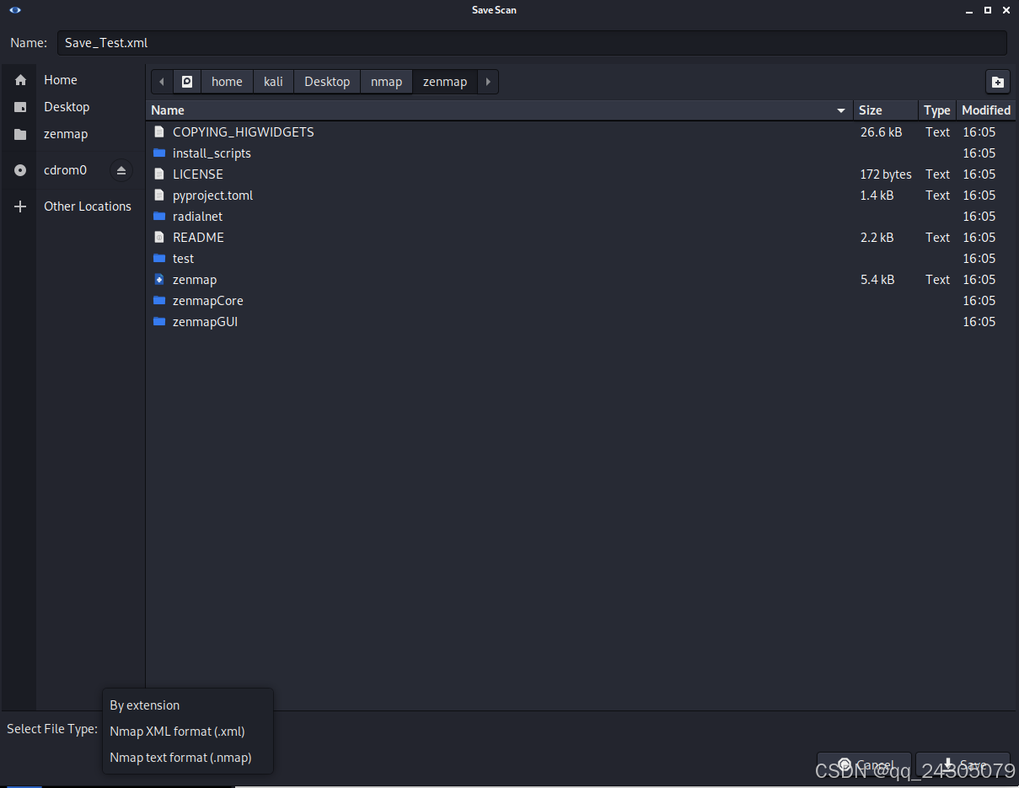Click the radialnet folder icon
The height and width of the screenshot is (788, 1019).
click(159, 217)
